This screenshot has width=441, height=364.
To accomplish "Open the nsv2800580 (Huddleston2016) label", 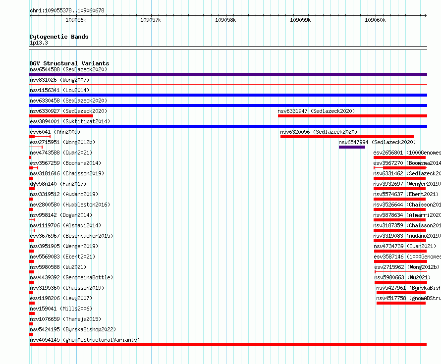I will point(70,205).
